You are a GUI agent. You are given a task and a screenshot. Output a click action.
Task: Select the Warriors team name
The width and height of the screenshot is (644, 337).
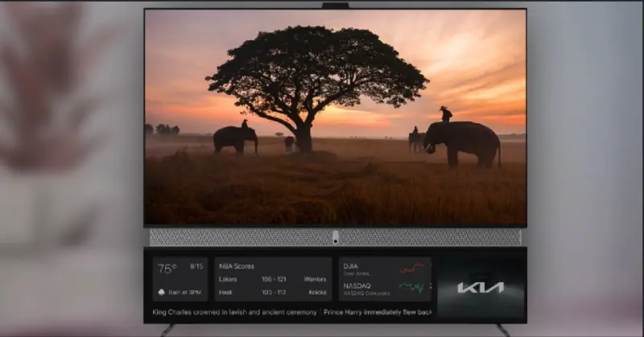(315, 279)
